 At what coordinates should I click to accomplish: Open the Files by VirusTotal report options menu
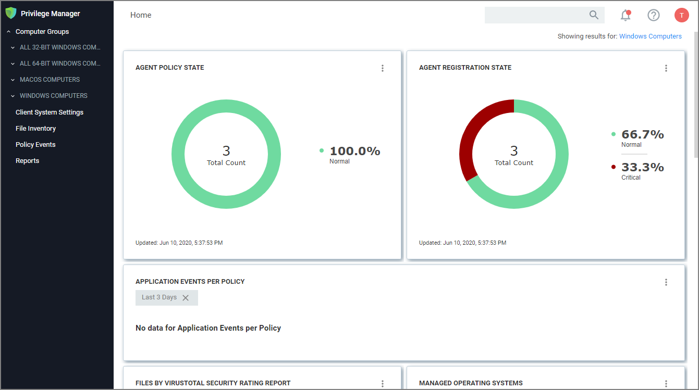(x=383, y=383)
